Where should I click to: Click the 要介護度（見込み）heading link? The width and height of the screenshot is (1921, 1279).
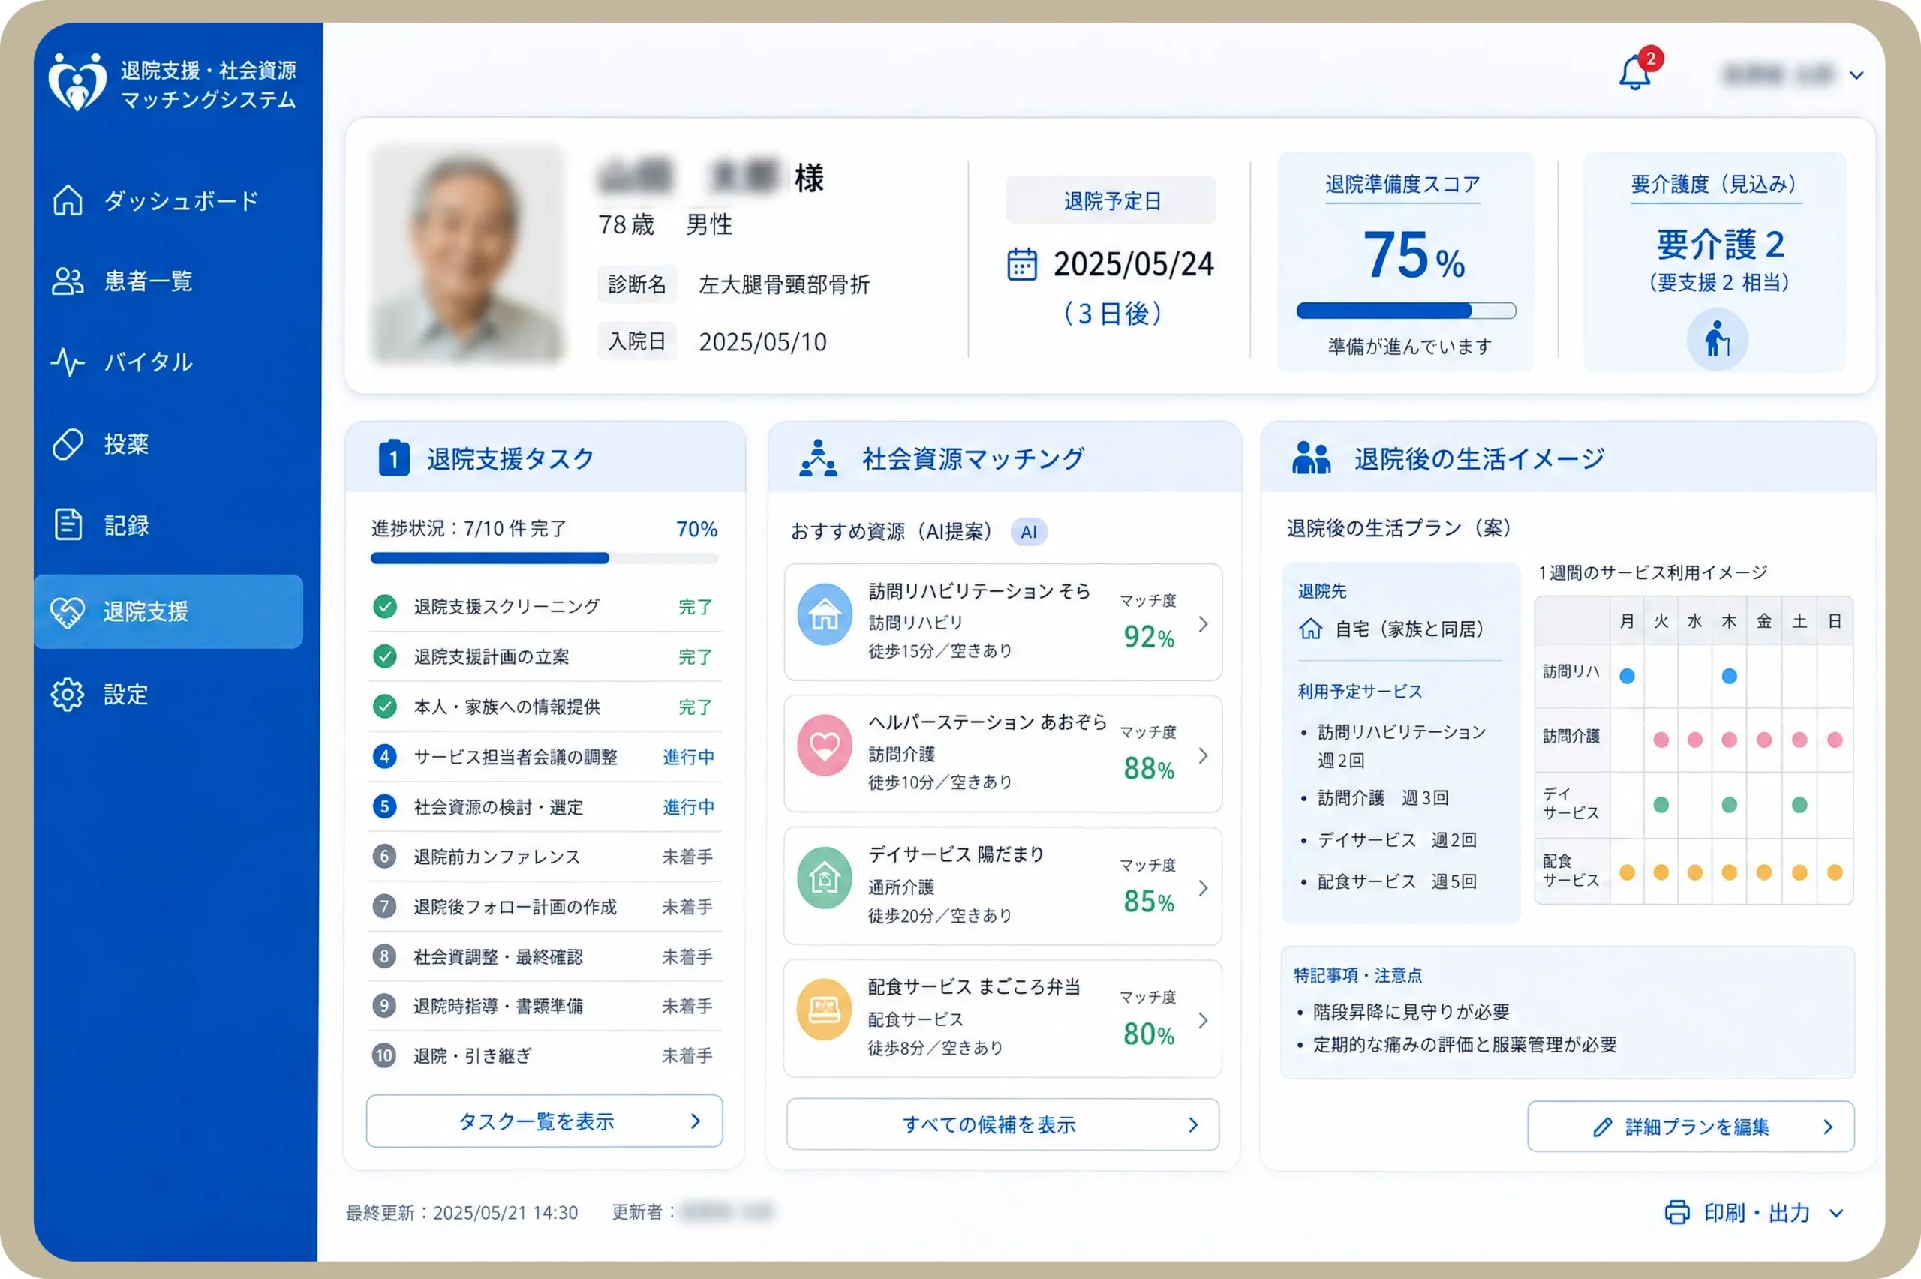[1716, 185]
